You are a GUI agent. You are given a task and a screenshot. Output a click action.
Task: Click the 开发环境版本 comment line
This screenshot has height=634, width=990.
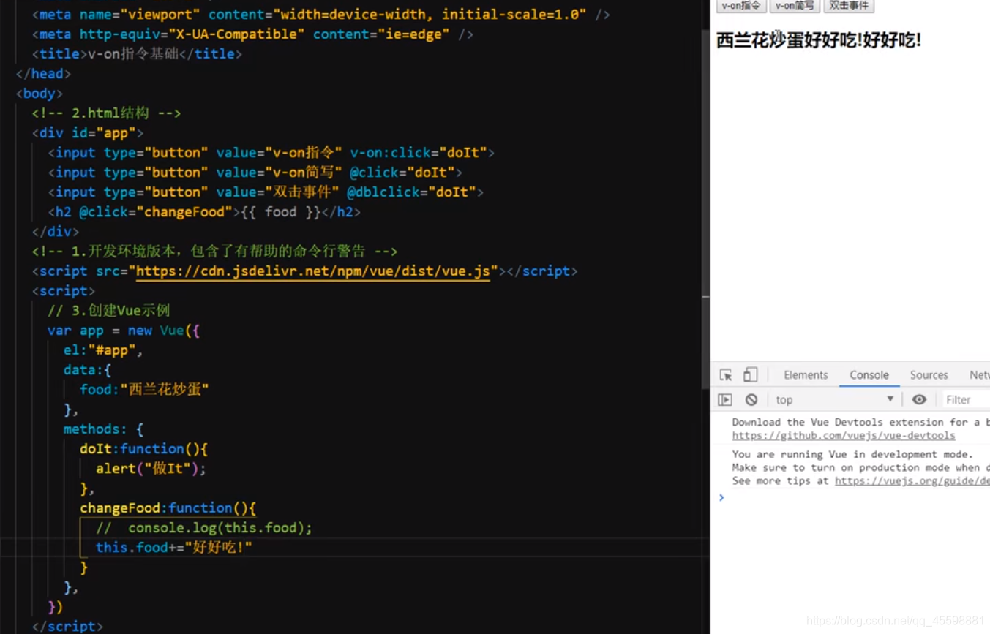(214, 252)
